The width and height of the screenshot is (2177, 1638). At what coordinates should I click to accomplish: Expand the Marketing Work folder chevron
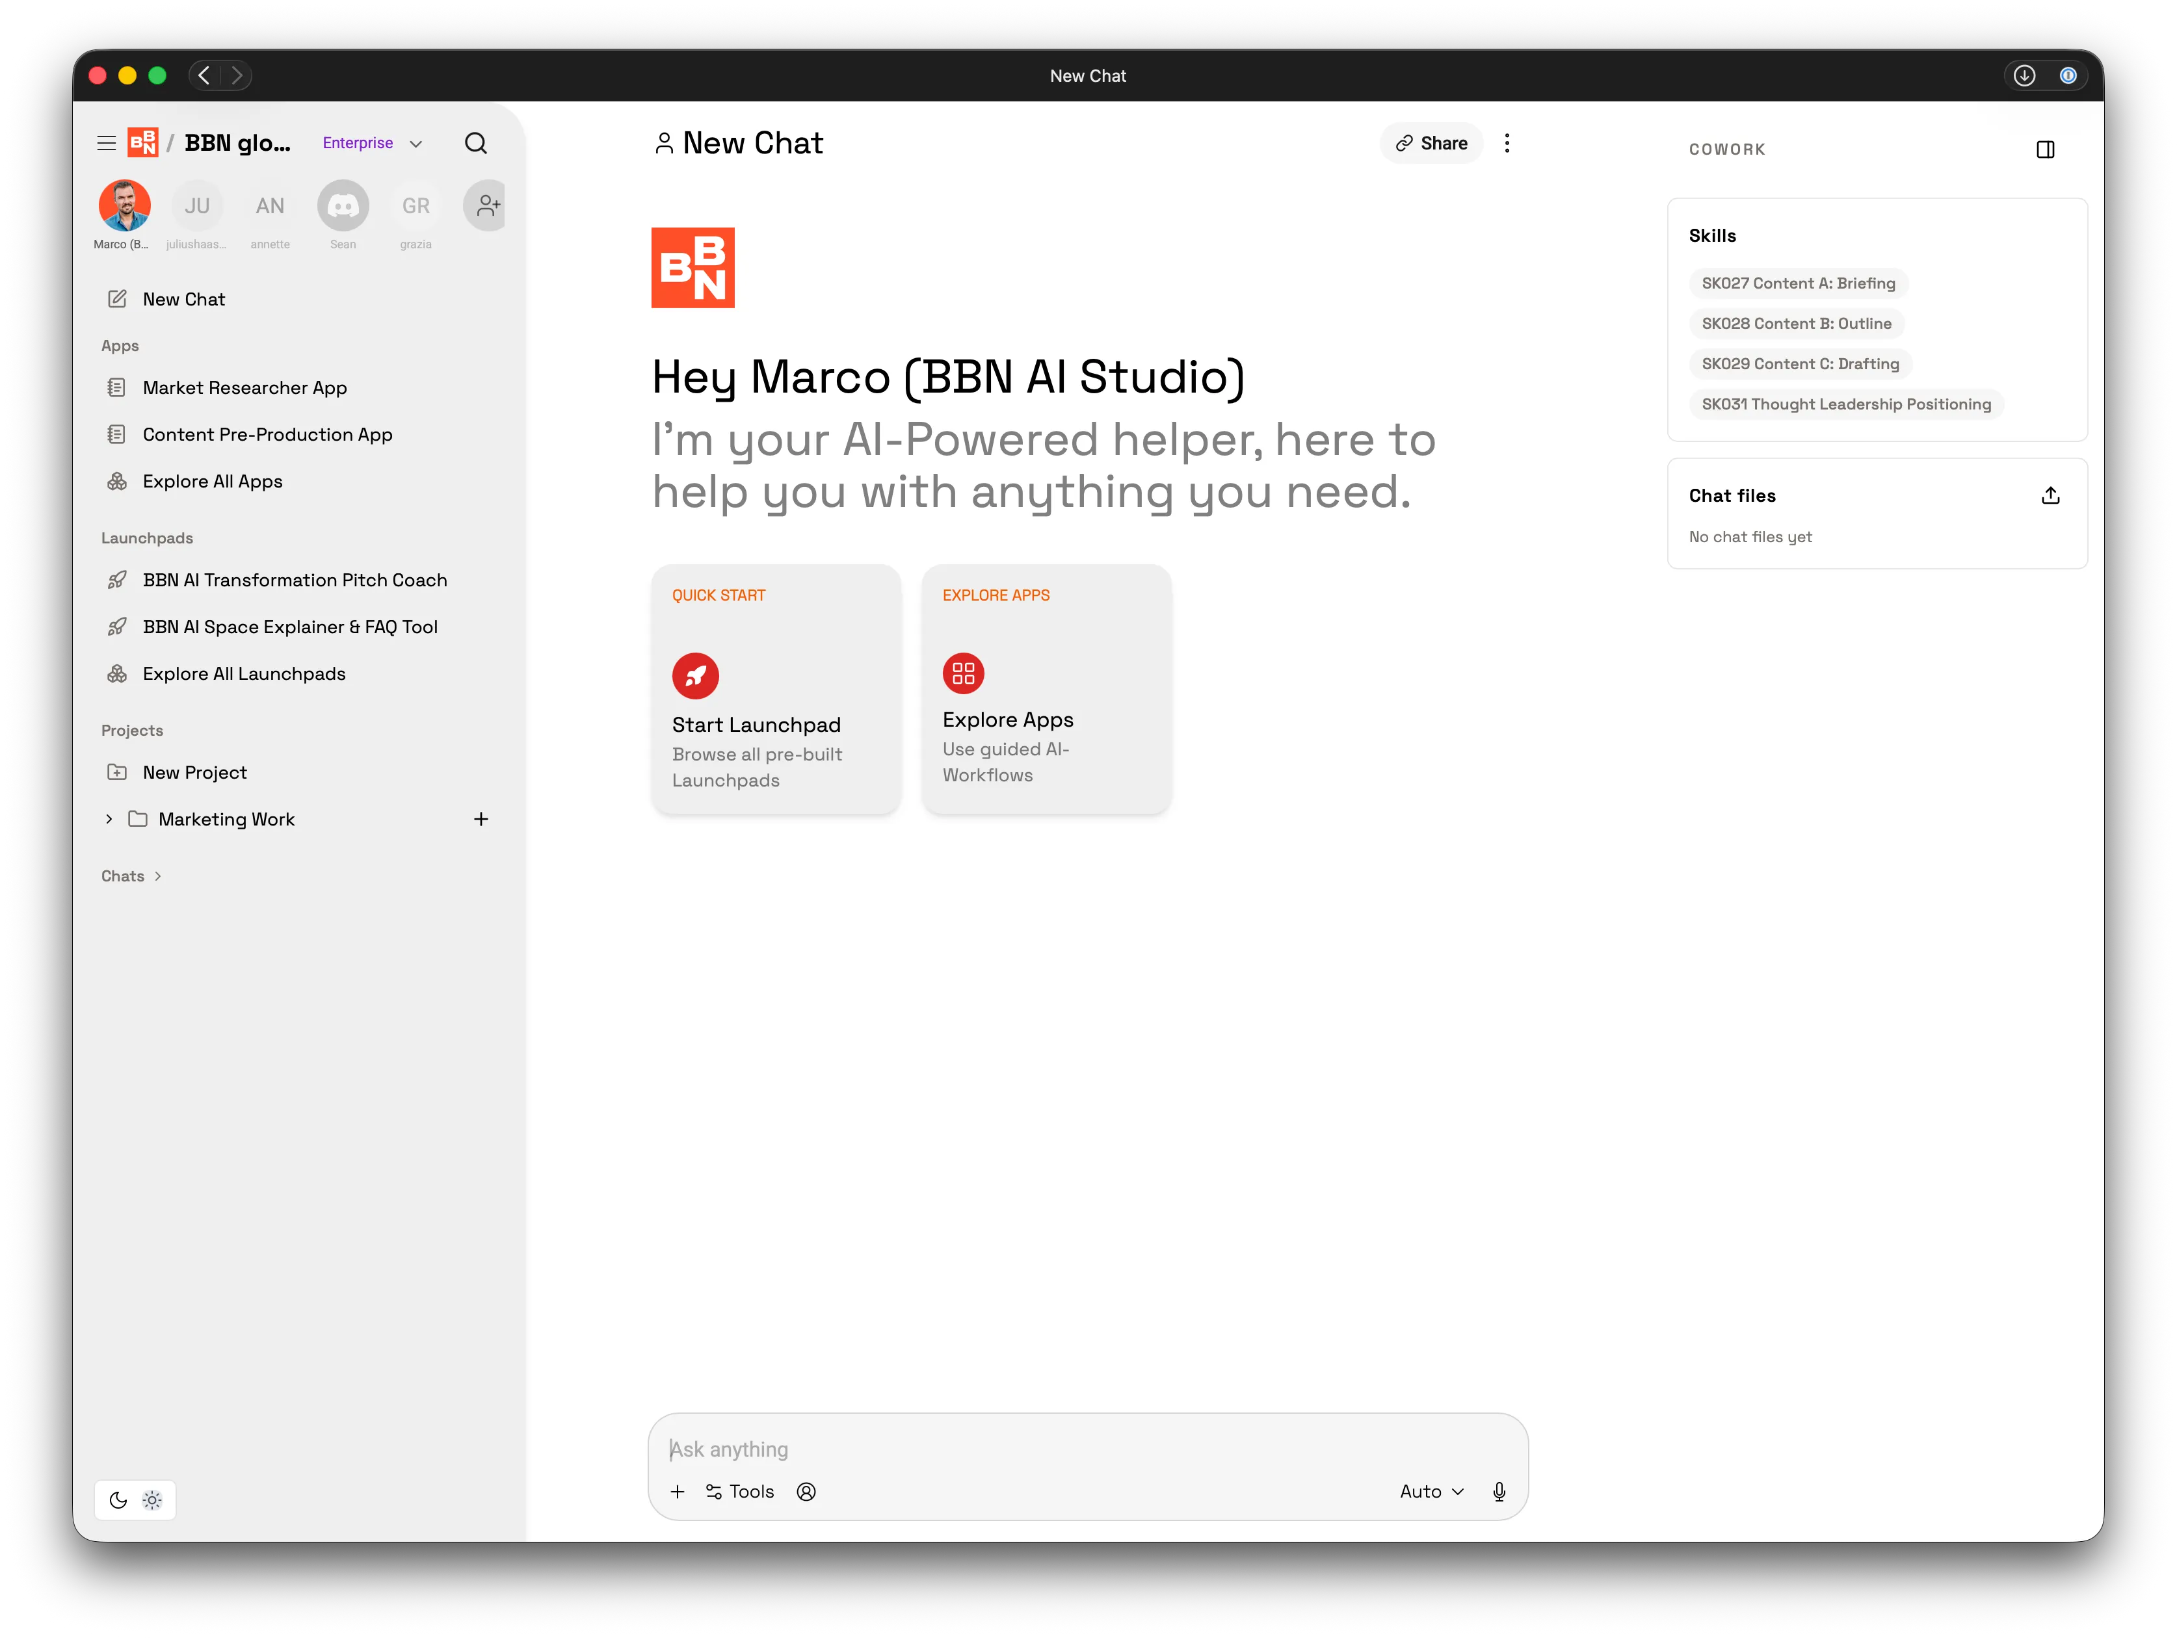[108, 818]
